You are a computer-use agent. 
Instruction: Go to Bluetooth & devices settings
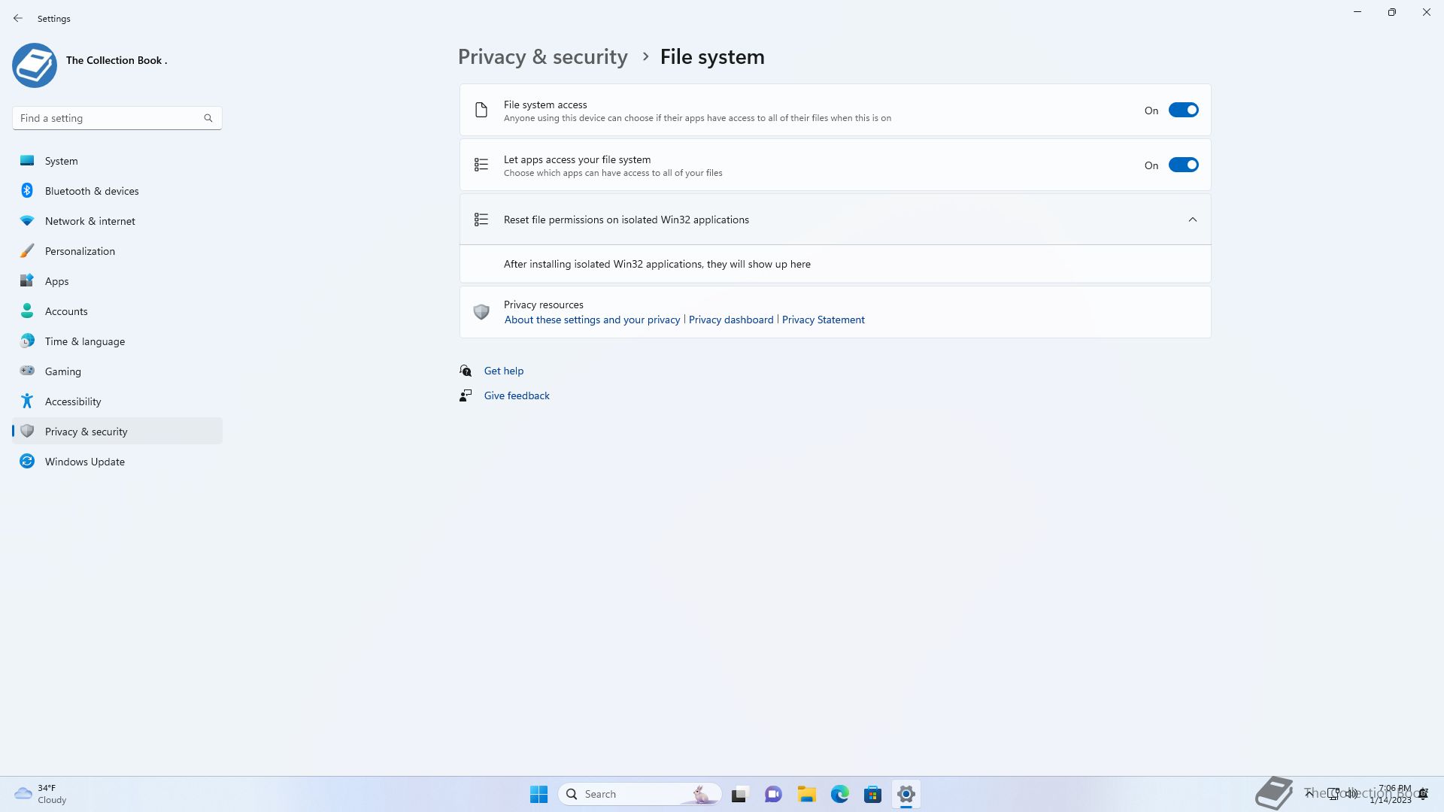click(x=117, y=191)
